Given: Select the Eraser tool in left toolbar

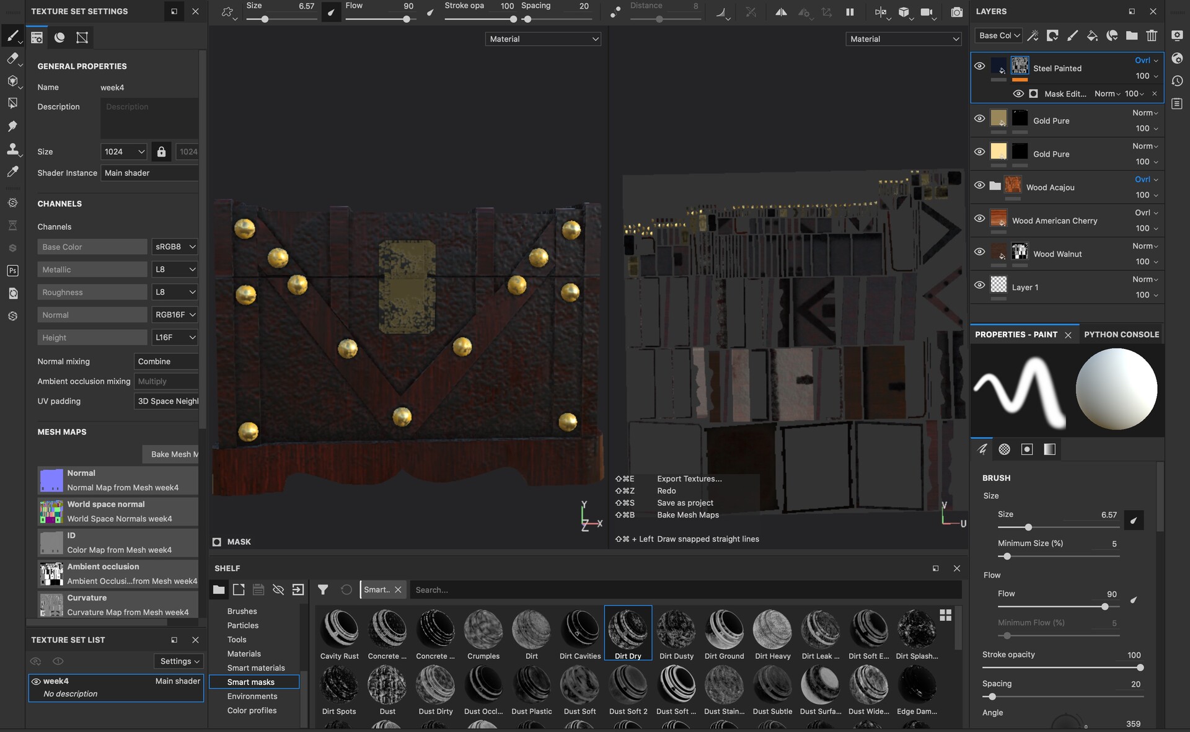Looking at the screenshot, I should coord(12,58).
